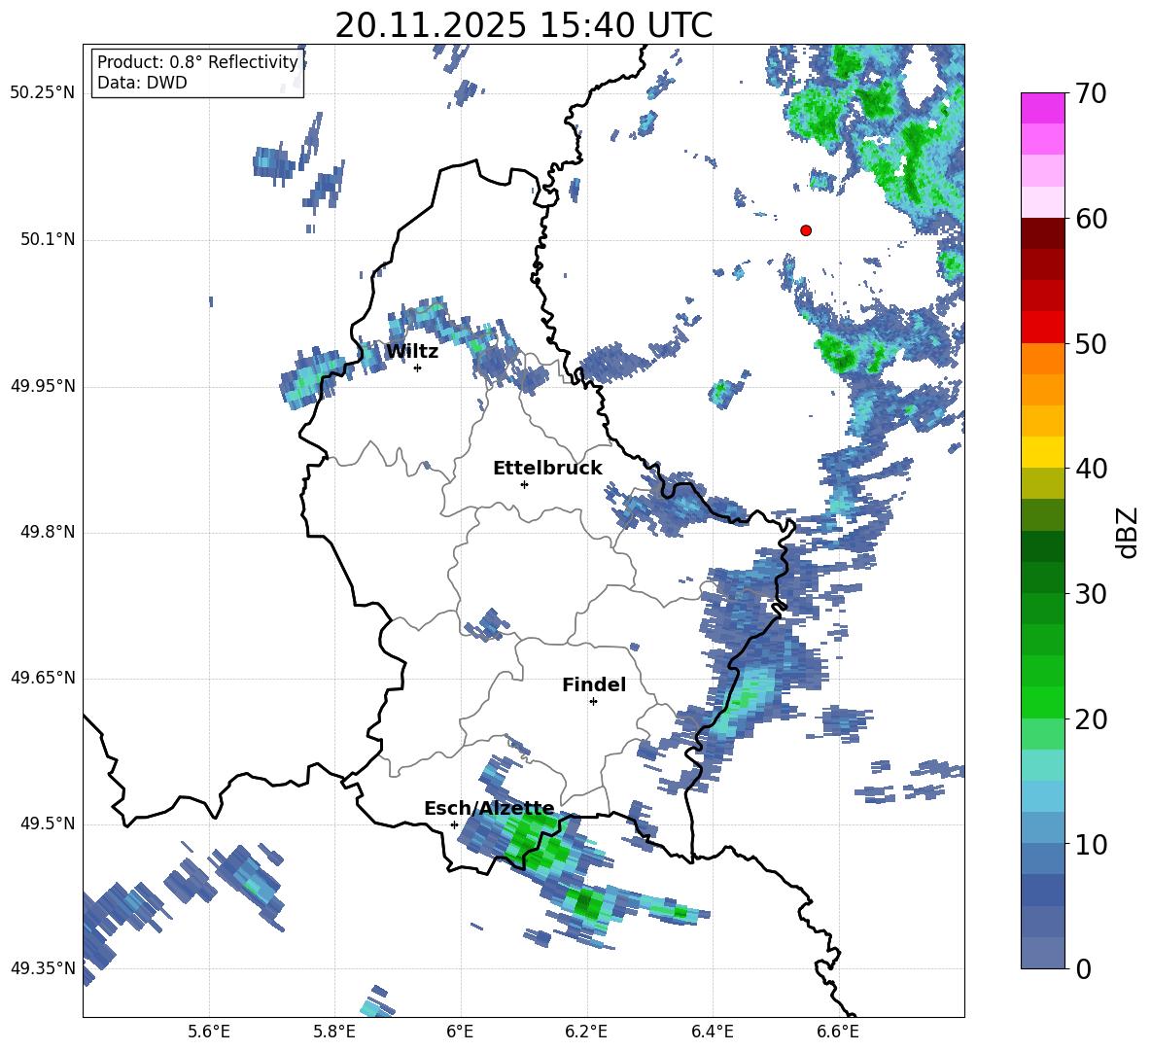Click the 49.8°N latitude label
The image size is (1151, 1051).
tap(47, 532)
